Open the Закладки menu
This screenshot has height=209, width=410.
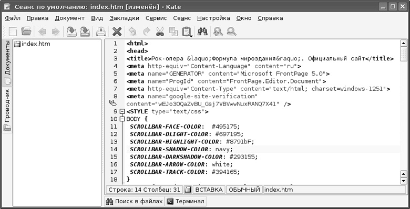[124, 18]
